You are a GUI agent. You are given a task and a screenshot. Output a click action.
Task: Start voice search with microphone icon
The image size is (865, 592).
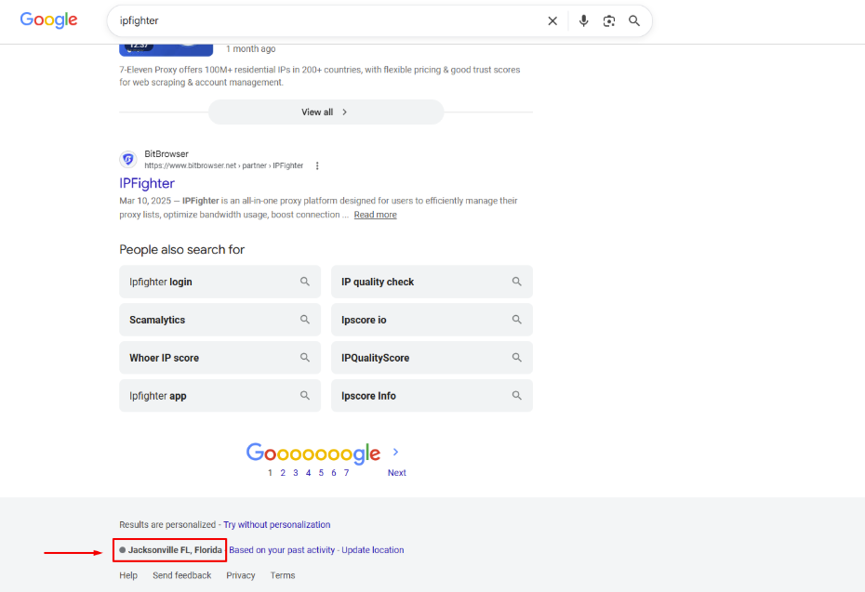point(583,21)
